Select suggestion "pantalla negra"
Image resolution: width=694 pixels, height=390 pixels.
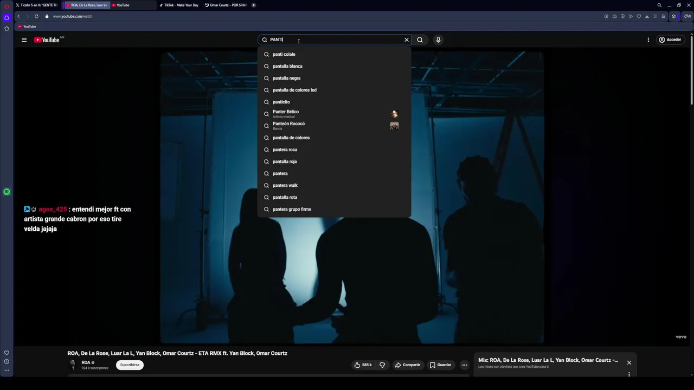[335, 78]
